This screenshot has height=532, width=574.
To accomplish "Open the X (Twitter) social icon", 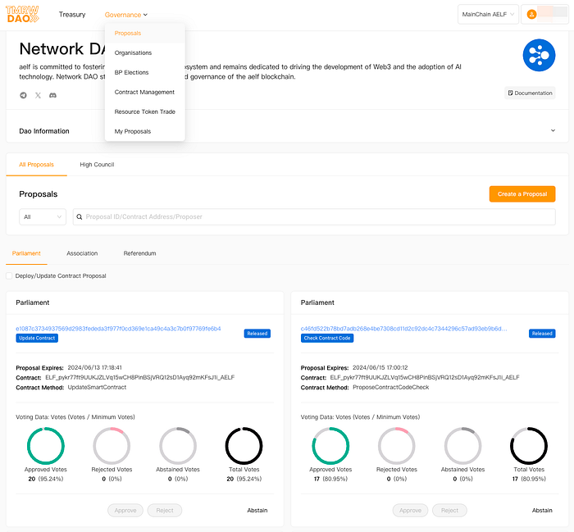I will click(x=38, y=95).
